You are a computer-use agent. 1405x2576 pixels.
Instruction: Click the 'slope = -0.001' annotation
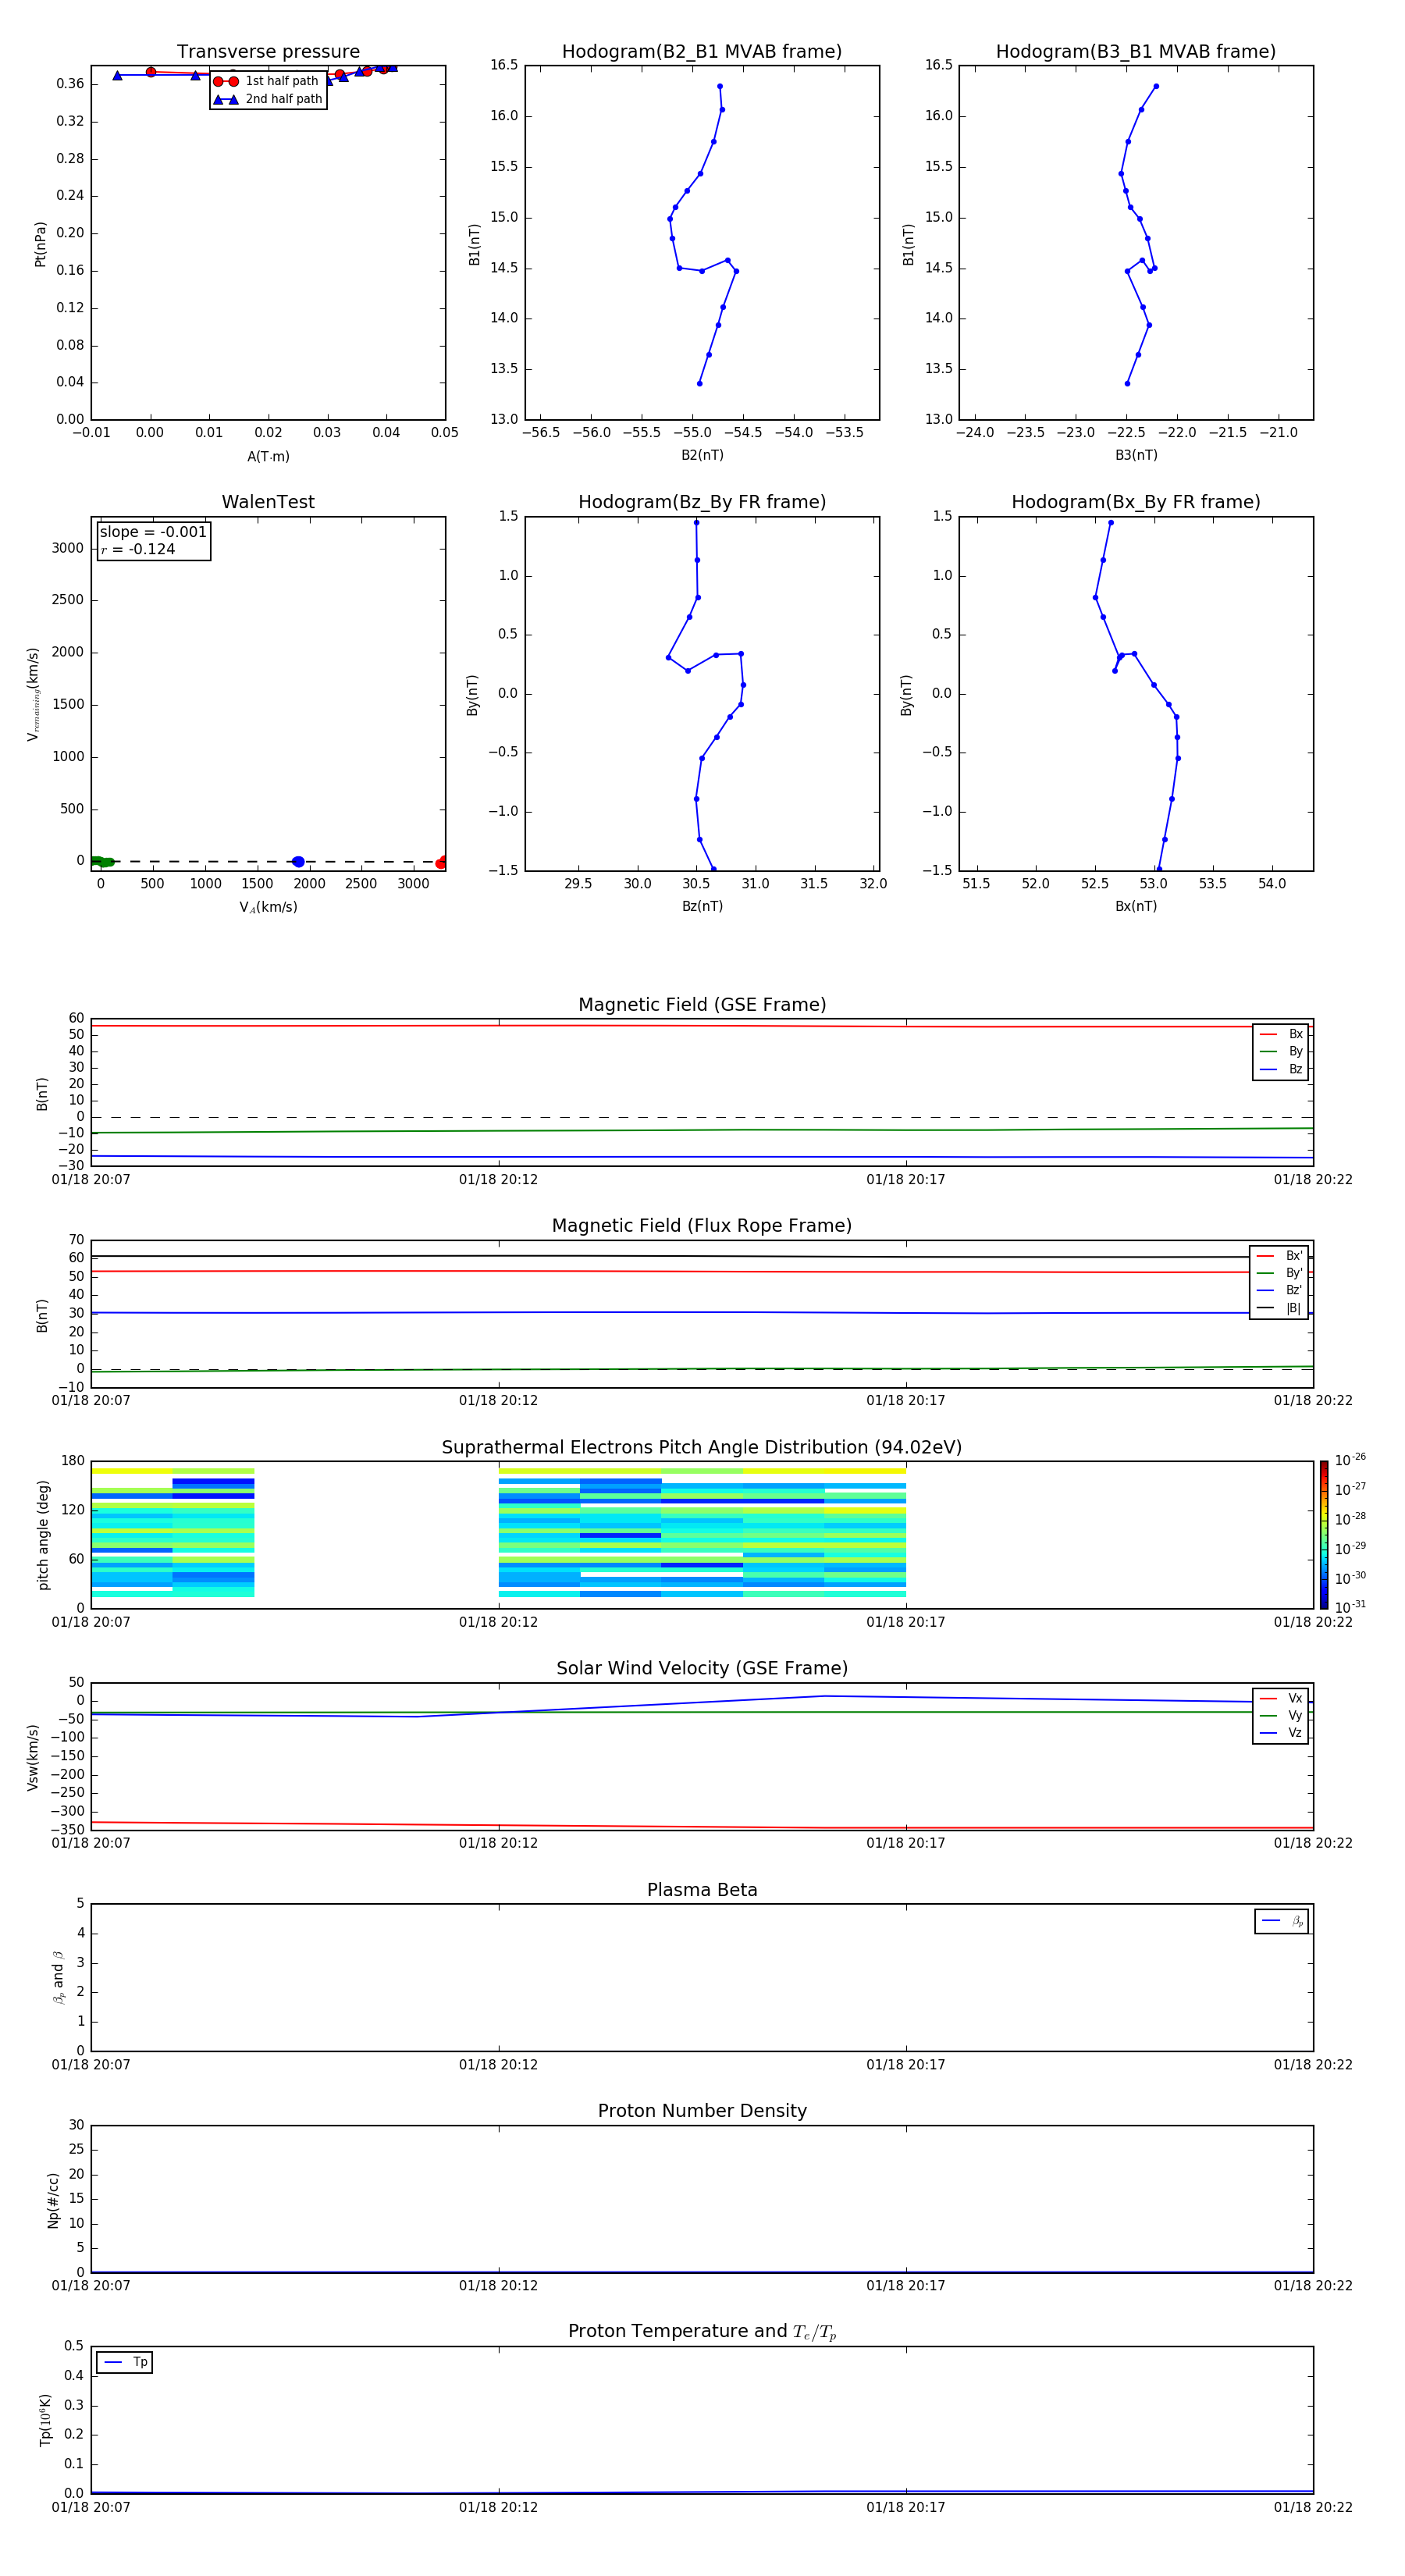[153, 532]
